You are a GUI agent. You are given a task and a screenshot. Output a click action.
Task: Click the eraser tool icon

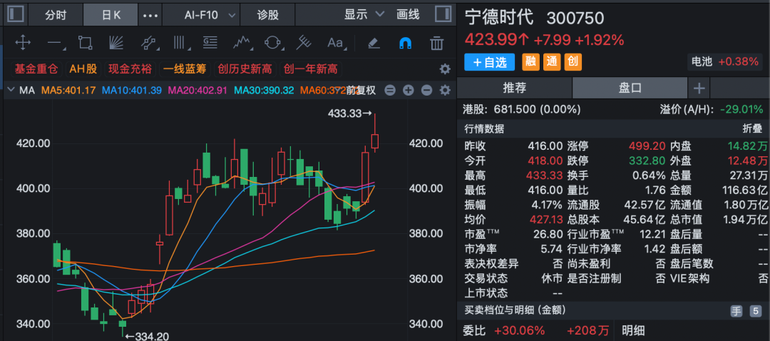pyautogui.click(x=374, y=44)
